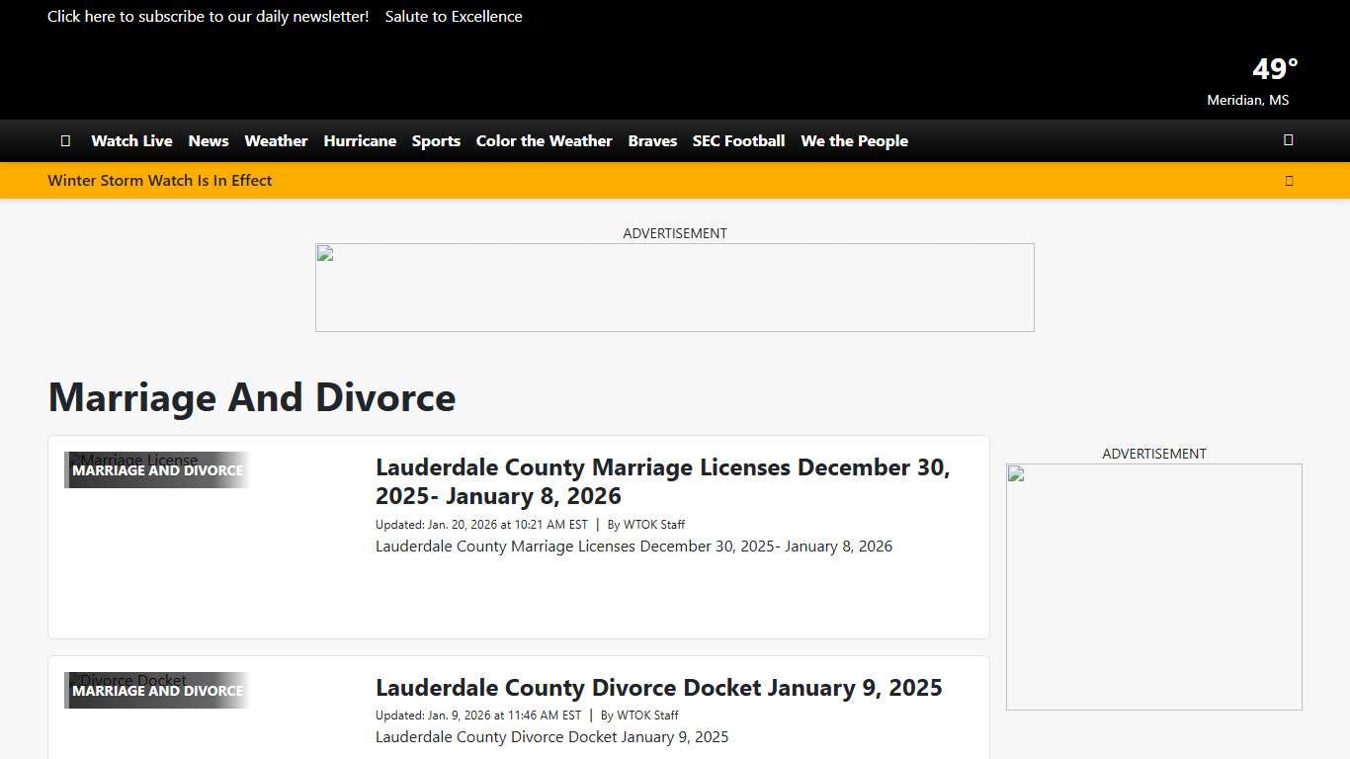The height and width of the screenshot is (759, 1350).
Task: Open the Hurricane section
Action: 360,140
